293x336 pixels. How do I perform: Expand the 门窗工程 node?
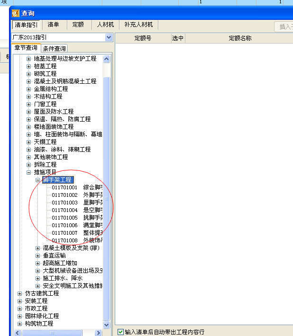click(x=28, y=104)
